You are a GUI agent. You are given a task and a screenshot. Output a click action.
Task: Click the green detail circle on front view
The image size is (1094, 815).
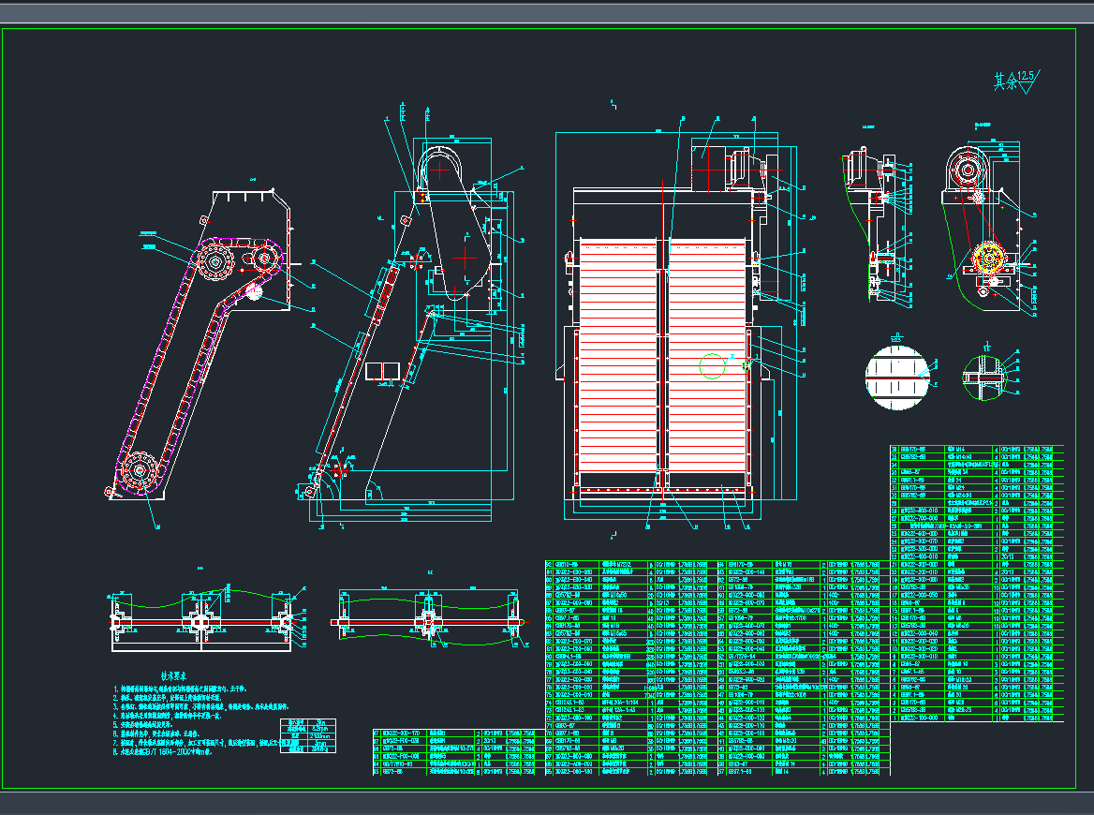tap(712, 365)
